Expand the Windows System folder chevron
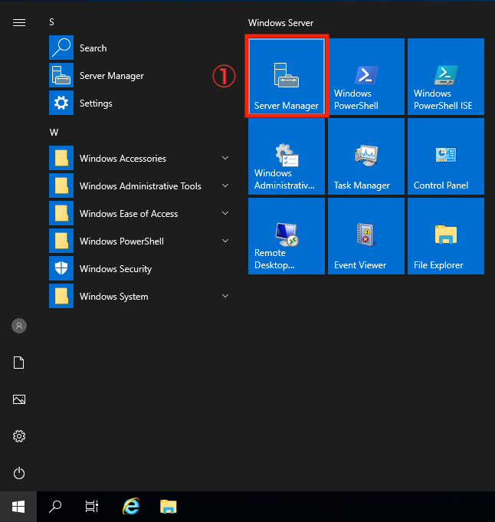 [225, 296]
